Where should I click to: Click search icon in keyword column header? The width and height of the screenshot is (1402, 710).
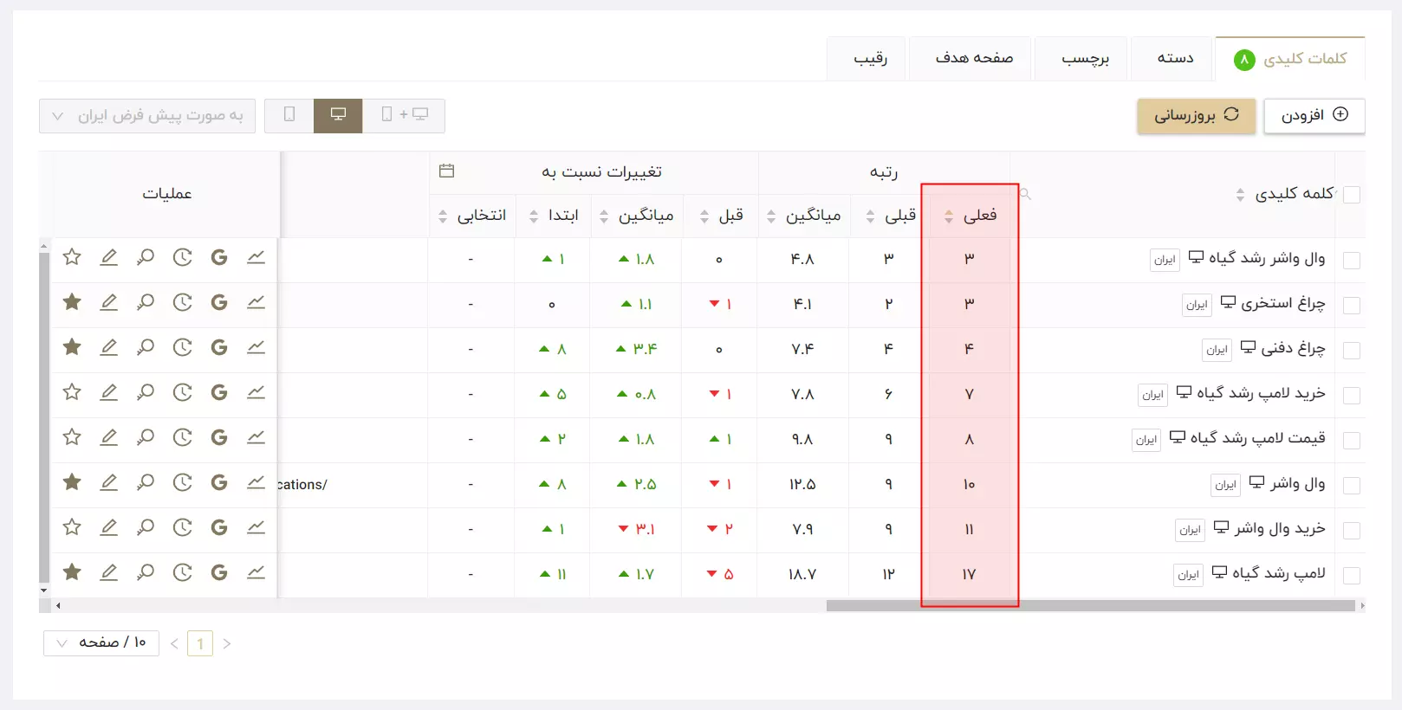[1026, 194]
